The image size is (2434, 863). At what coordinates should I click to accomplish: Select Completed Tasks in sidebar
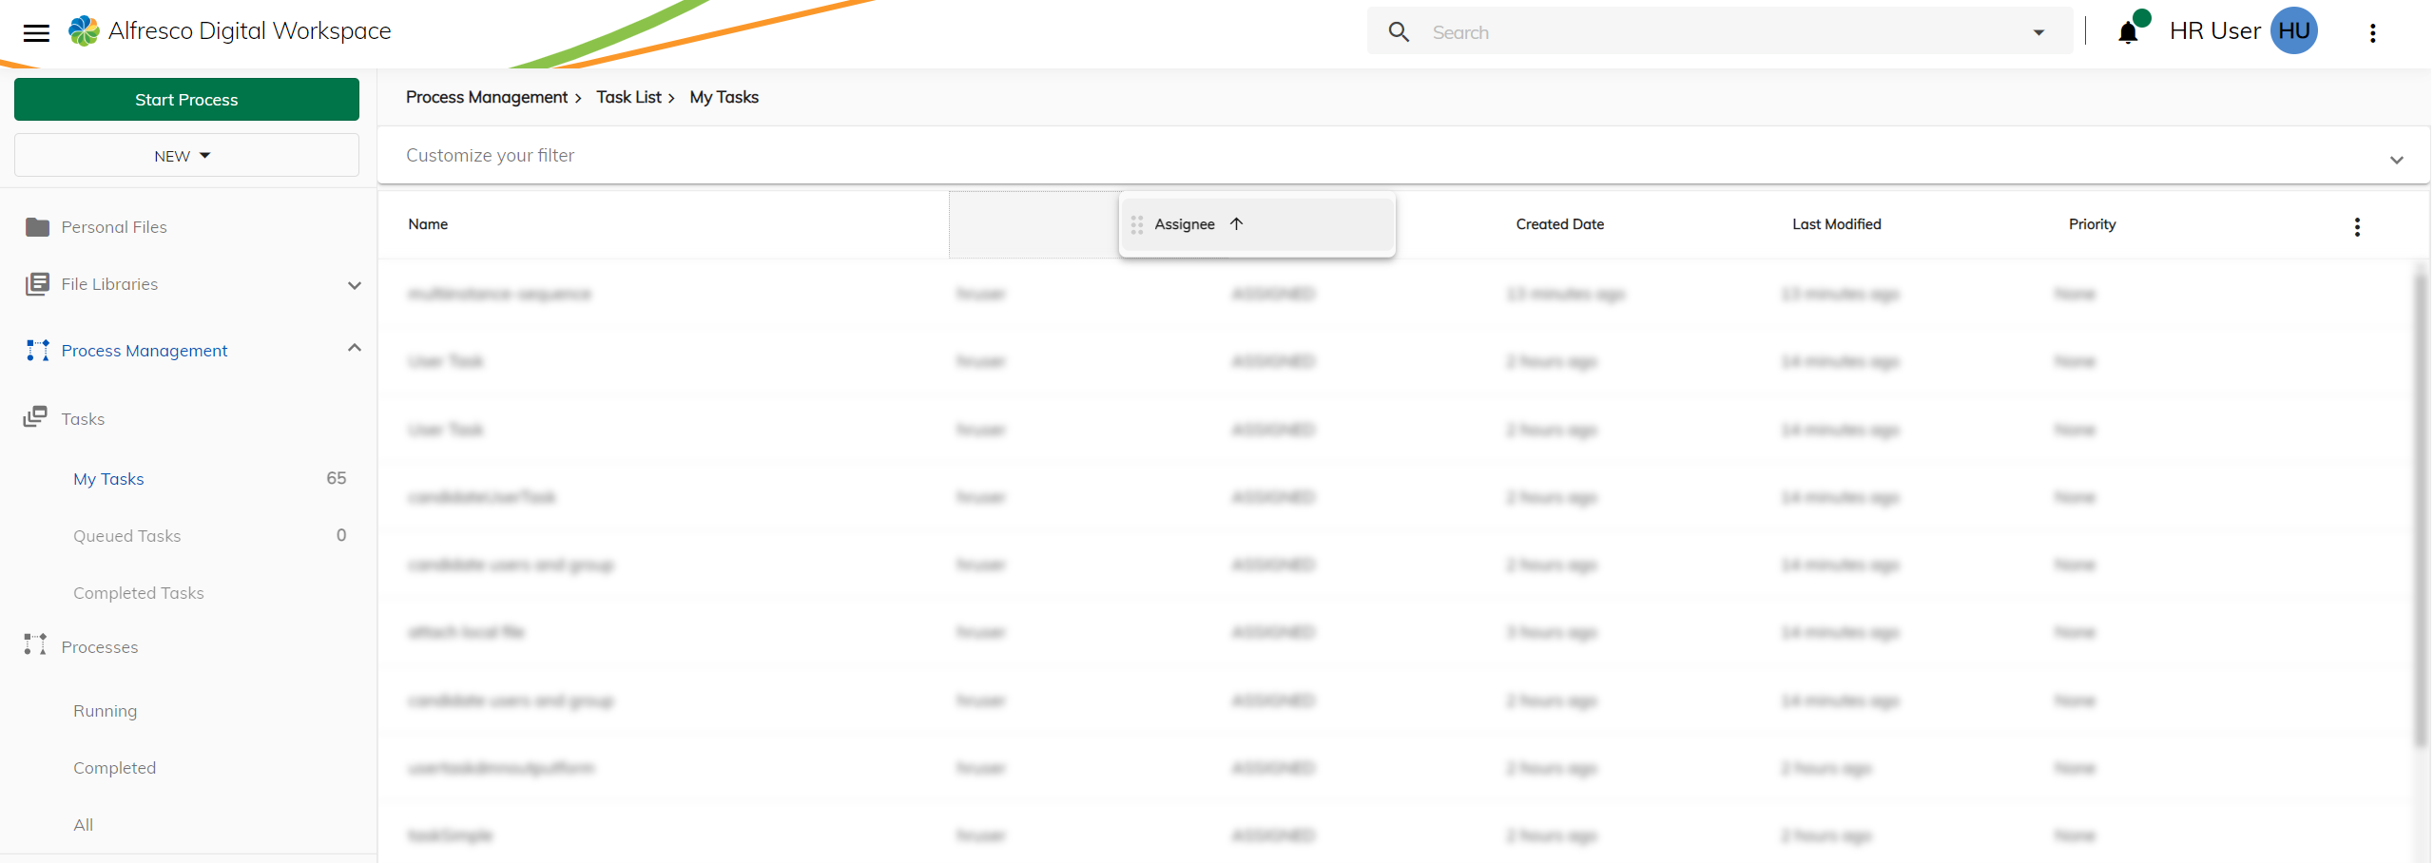tap(139, 593)
